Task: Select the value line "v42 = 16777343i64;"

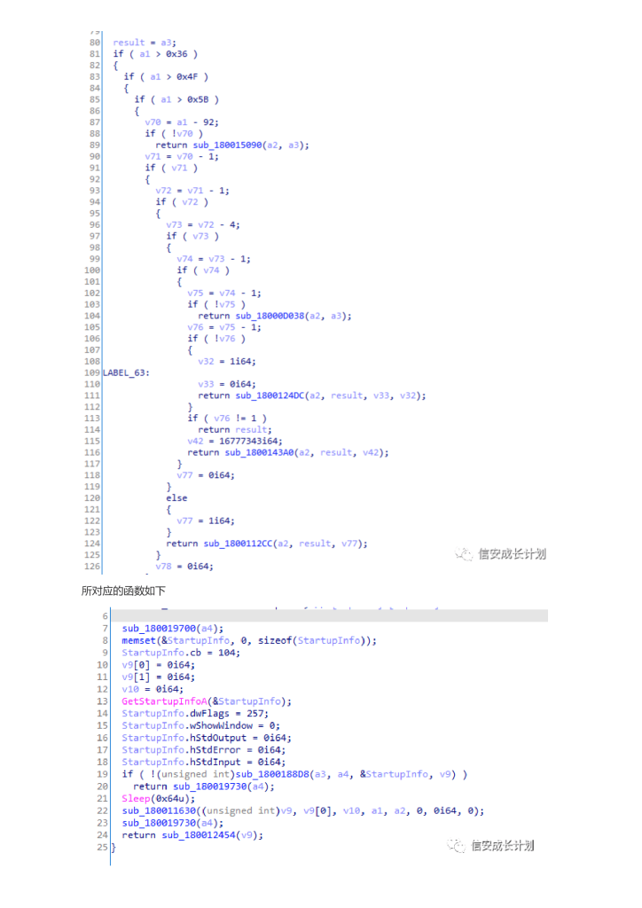Action: (234, 441)
